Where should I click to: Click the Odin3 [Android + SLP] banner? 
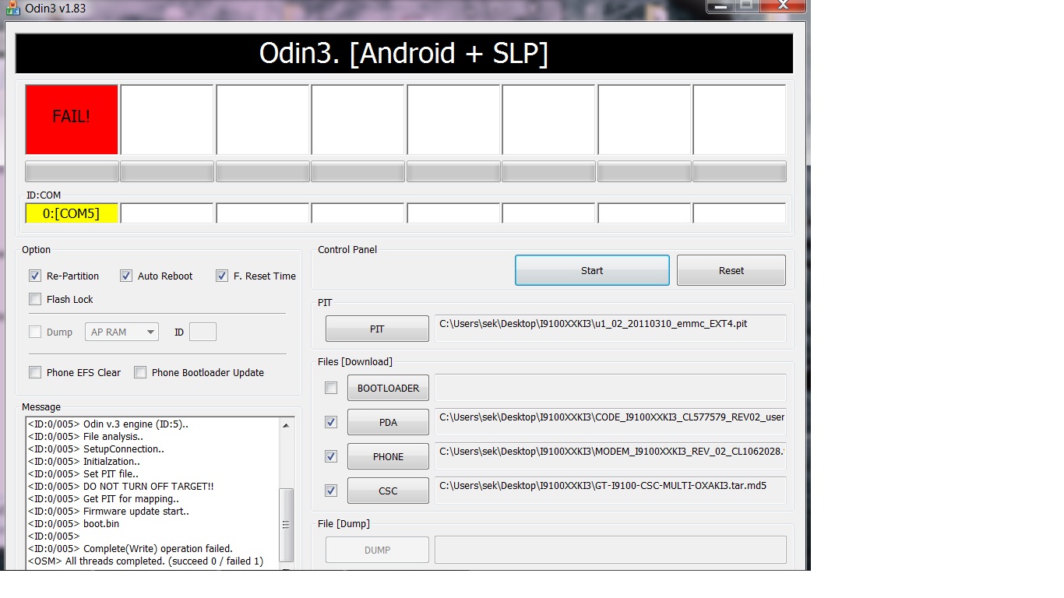(x=403, y=53)
